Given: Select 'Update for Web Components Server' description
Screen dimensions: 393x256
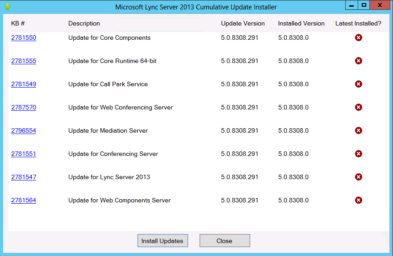Looking at the screenshot, I should 119,200.
